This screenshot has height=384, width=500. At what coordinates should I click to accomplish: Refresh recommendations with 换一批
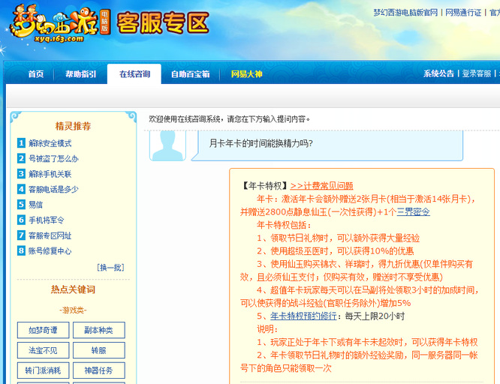pos(110,267)
